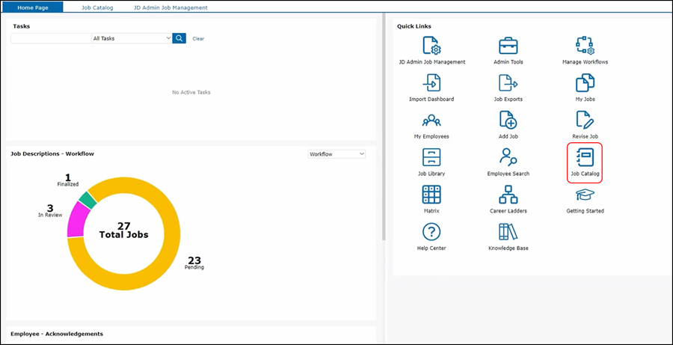Click the Clear link in Tasks
The height and width of the screenshot is (345, 673).
point(198,38)
